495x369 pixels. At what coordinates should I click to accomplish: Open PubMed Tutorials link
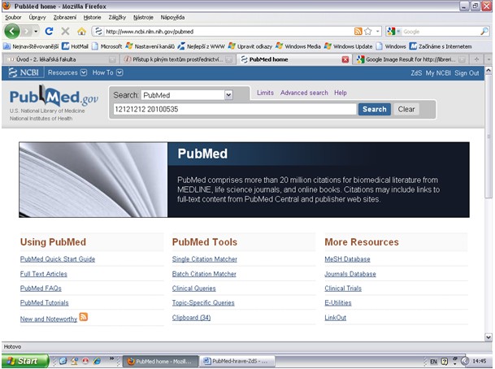tap(44, 302)
